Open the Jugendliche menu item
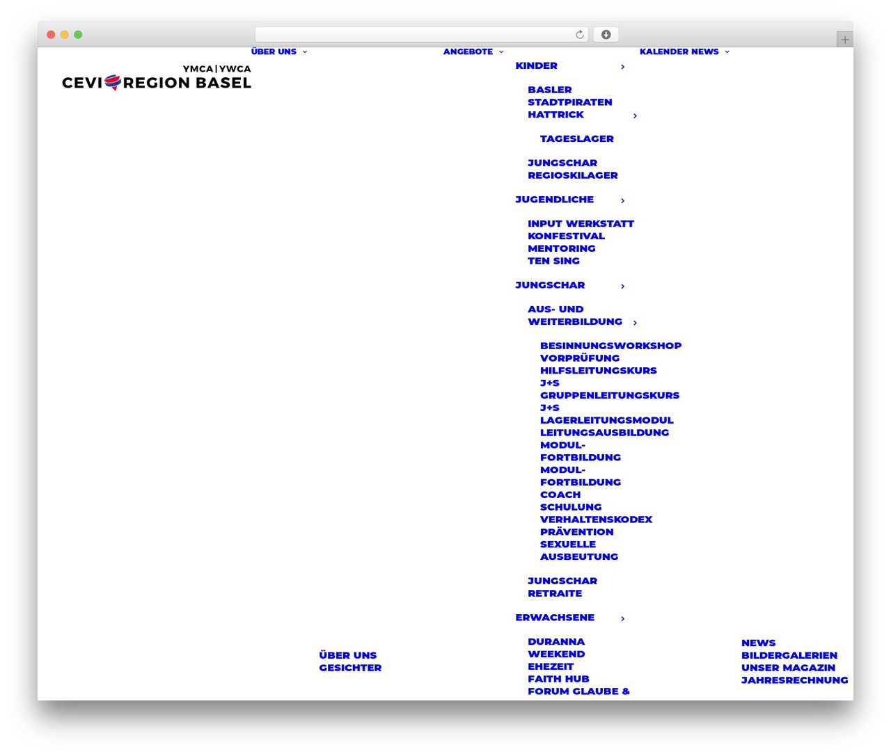This screenshot has width=891, height=754. point(554,200)
